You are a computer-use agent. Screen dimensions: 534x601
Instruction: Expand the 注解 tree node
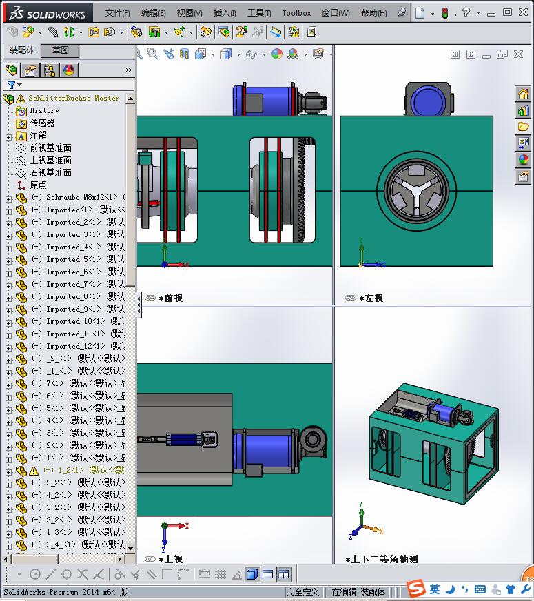[x=8, y=137]
